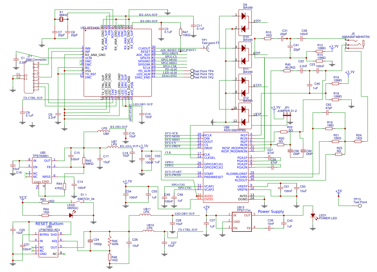Click the R47 10KΩ resistor symbol
Image resolution: width=377 pixels, height=272 pixels.
(x=180, y=32)
